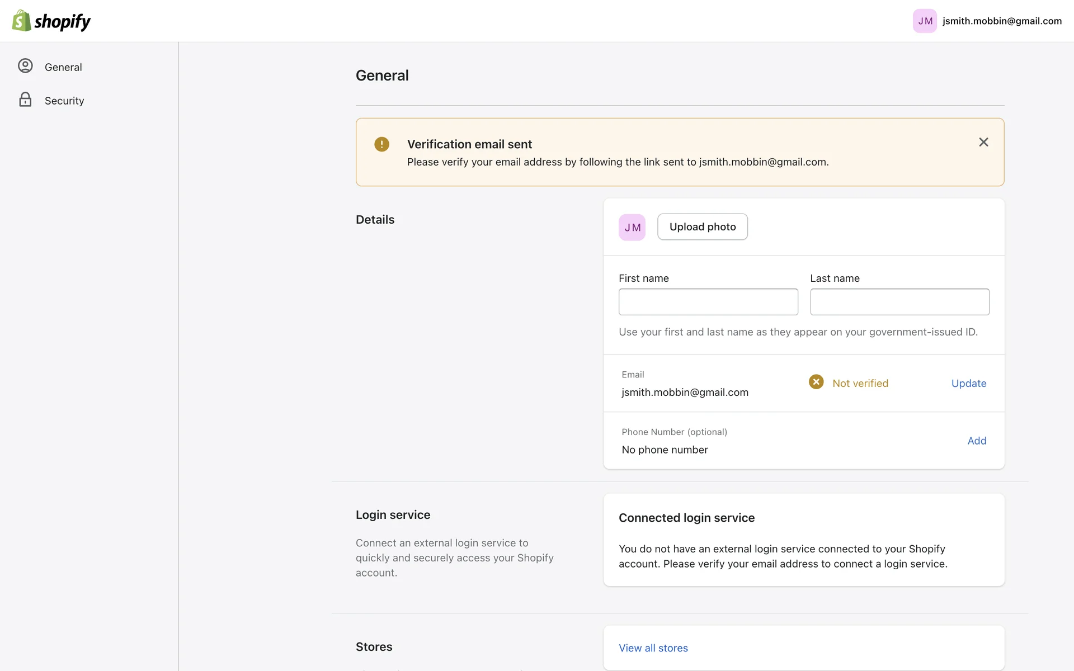Image resolution: width=1074 pixels, height=671 pixels.
Task: Click the Not verified X icon
Action: point(816,382)
